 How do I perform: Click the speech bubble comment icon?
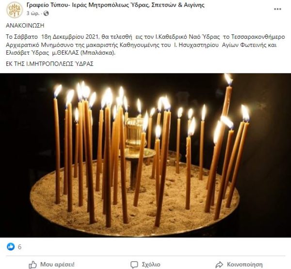coord(134,265)
